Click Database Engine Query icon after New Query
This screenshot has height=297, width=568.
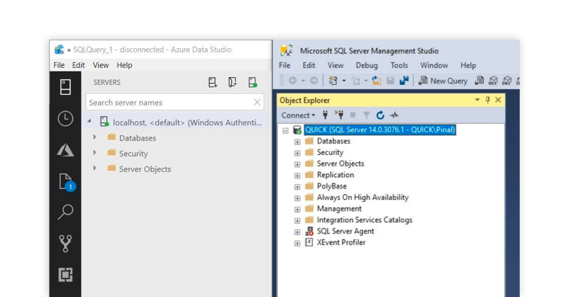479,81
